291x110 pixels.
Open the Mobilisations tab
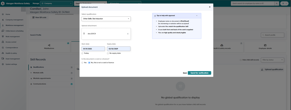pyautogui.click(x=49, y=47)
